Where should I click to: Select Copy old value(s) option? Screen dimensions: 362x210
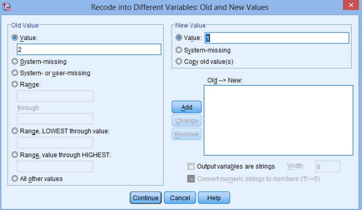pos(179,61)
